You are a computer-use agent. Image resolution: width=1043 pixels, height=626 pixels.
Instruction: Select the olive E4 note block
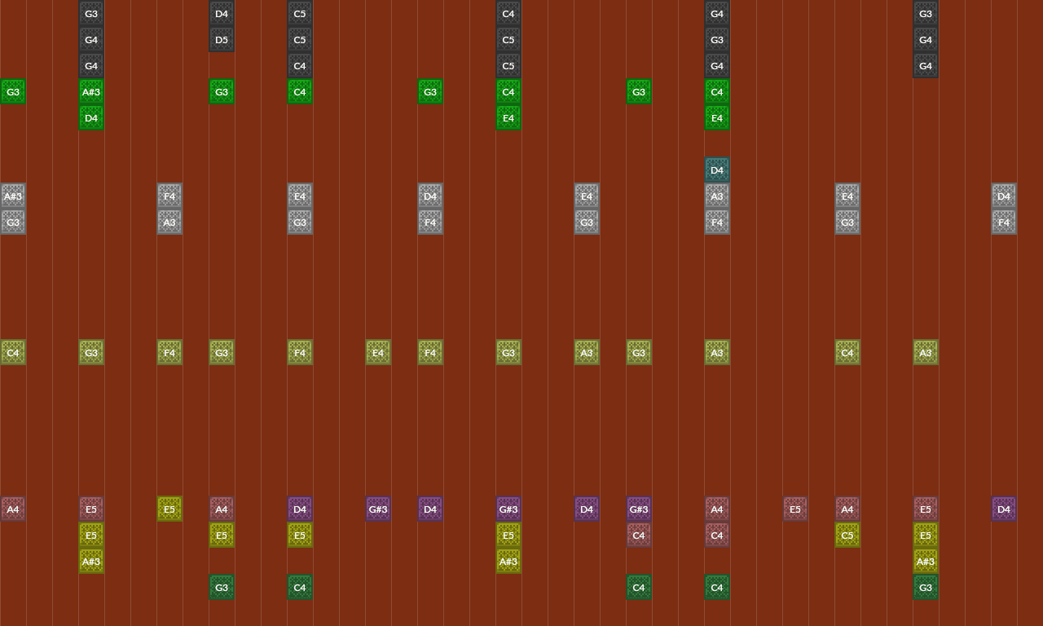coord(378,353)
